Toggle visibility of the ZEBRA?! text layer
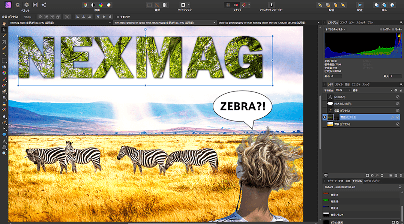404x224 pixels. click(x=398, y=97)
